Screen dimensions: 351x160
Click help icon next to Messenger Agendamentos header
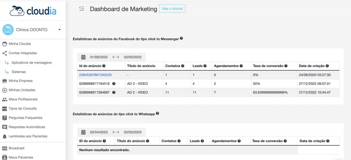point(241,66)
